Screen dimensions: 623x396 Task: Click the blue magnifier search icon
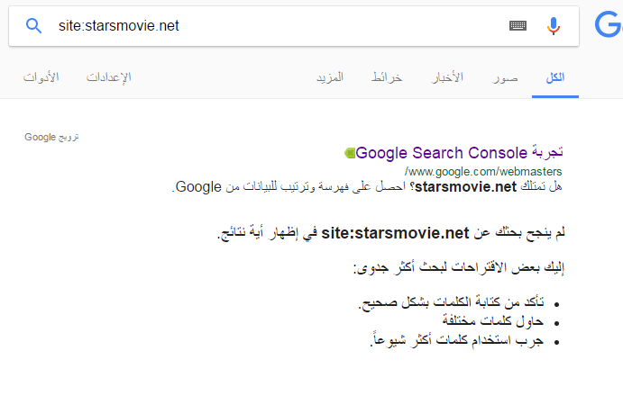click(x=34, y=26)
